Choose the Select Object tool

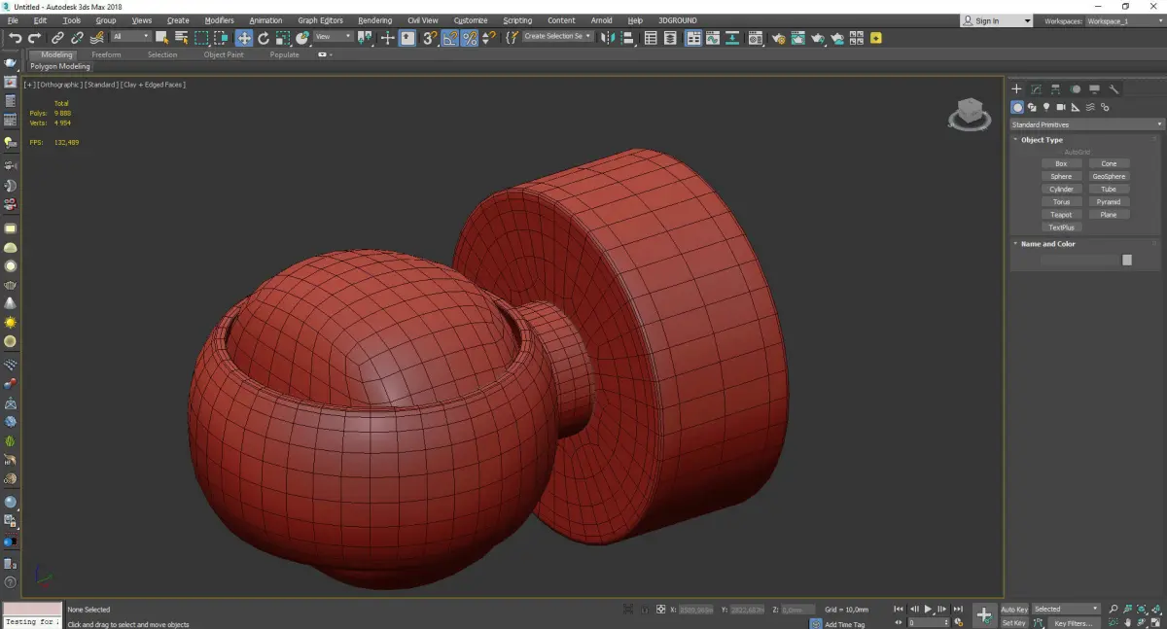coord(161,38)
